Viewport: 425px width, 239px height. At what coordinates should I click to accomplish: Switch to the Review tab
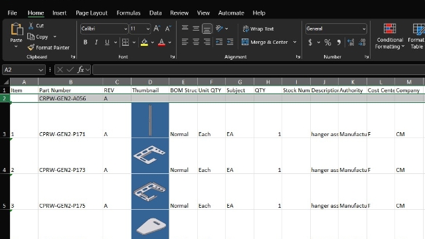[x=179, y=13]
